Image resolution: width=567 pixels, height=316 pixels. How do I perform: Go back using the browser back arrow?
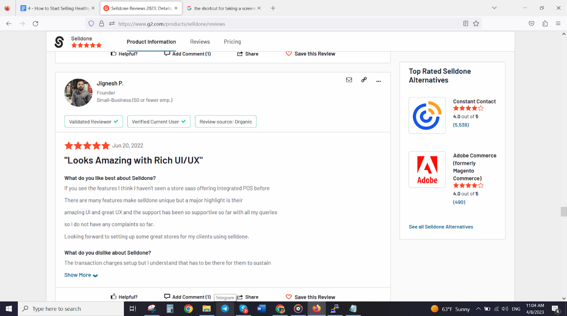pyautogui.click(x=9, y=24)
